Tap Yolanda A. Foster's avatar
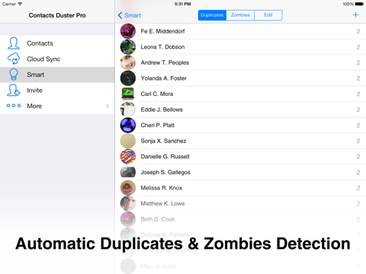This screenshot has height=274, width=366. tap(128, 78)
